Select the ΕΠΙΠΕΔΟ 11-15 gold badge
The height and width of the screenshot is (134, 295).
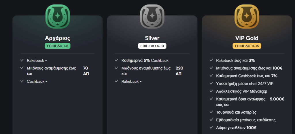[247, 46]
